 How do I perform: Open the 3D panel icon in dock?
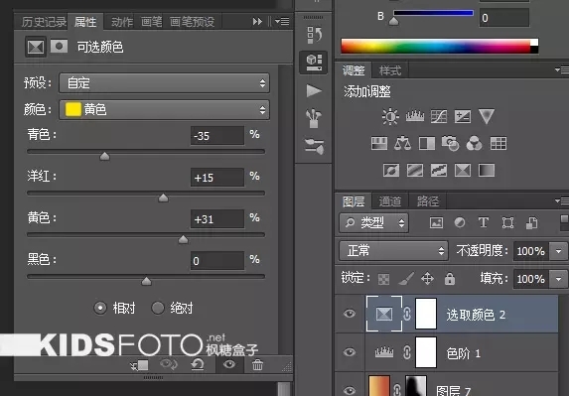pyautogui.click(x=314, y=63)
